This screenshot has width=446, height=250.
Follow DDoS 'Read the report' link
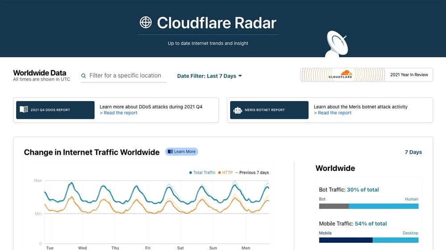[118, 113]
